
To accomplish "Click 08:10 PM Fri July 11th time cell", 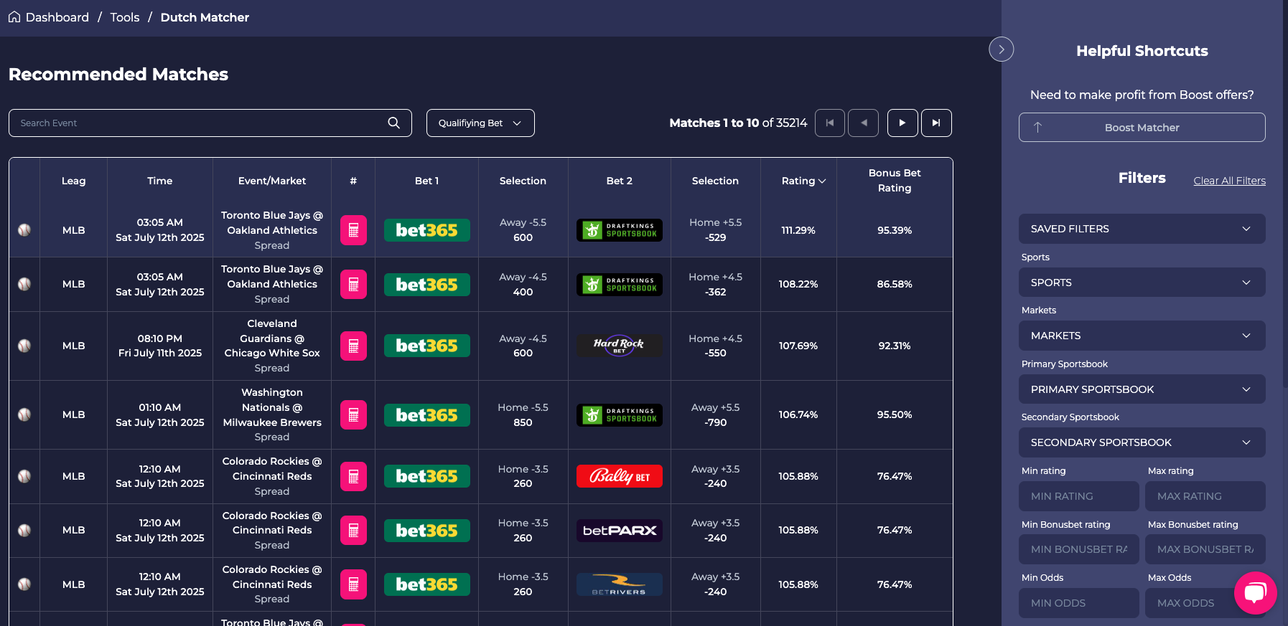I will 159,346.
